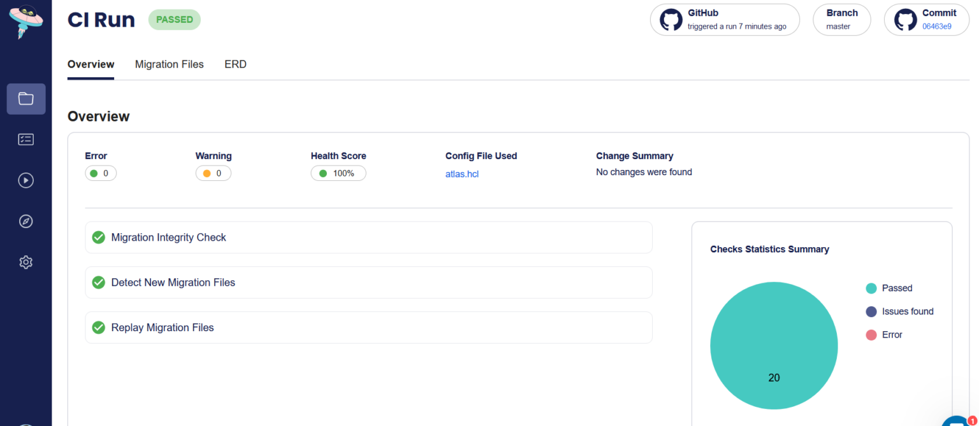Open the migration directories checklist icon
Image resolution: width=979 pixels, height=426 pixels.
click(x=25, y=139)
